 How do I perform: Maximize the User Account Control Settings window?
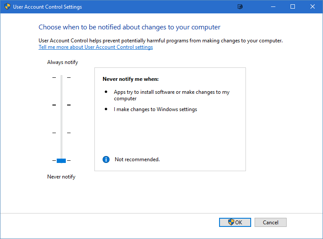(293, 7)
